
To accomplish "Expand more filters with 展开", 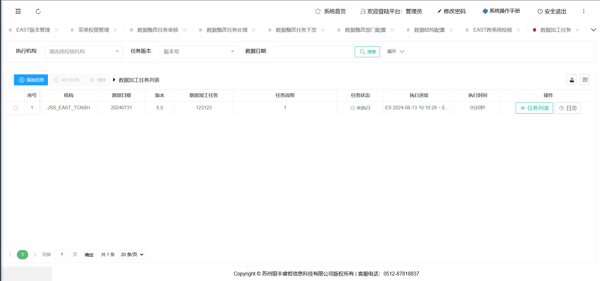I will click(396, 51).
